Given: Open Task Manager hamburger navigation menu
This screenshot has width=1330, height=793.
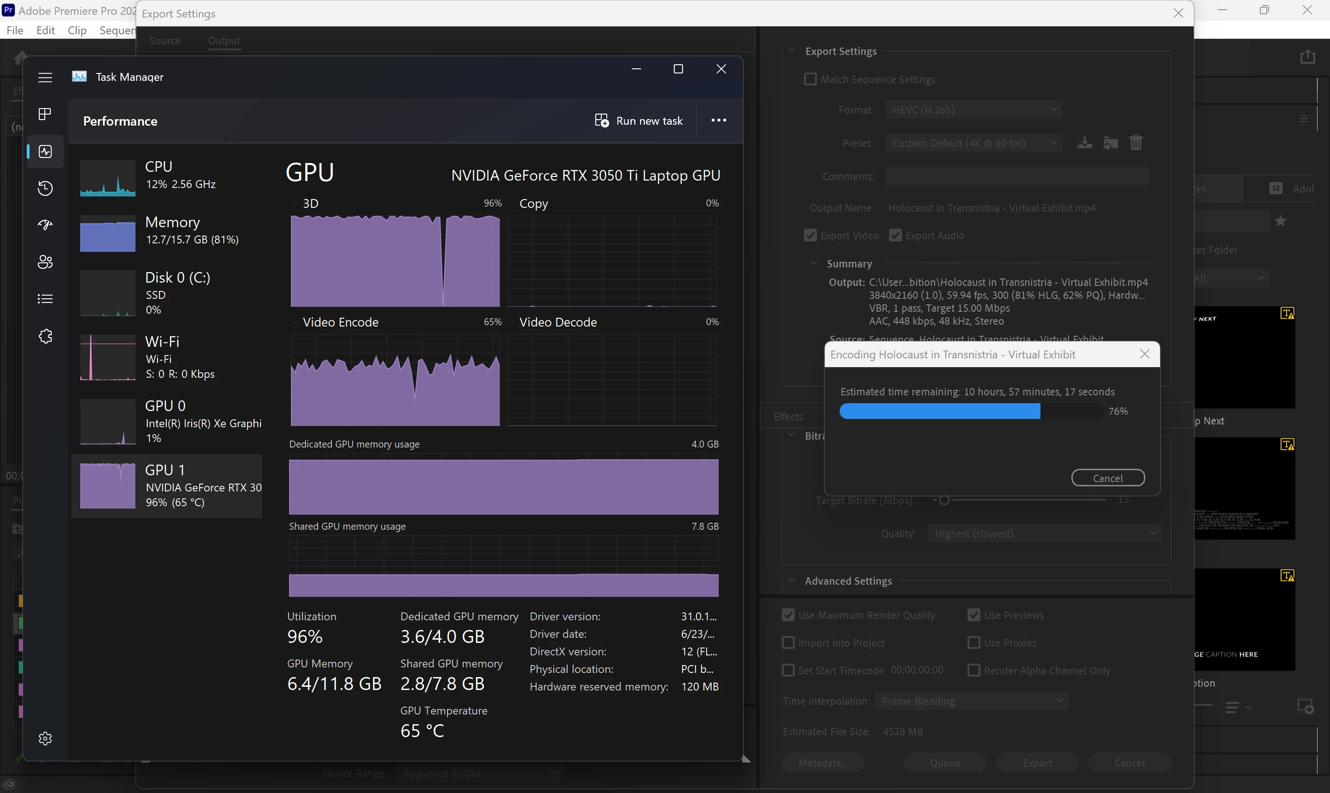Looking at the screenshot, I should (x=45, y=78).
